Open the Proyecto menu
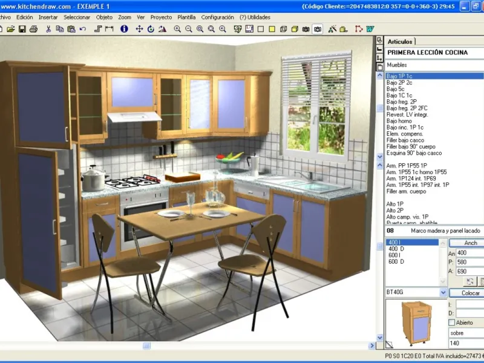 point(161,18)
